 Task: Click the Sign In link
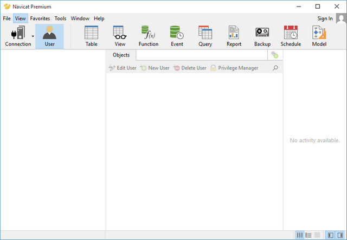point(325,18)
